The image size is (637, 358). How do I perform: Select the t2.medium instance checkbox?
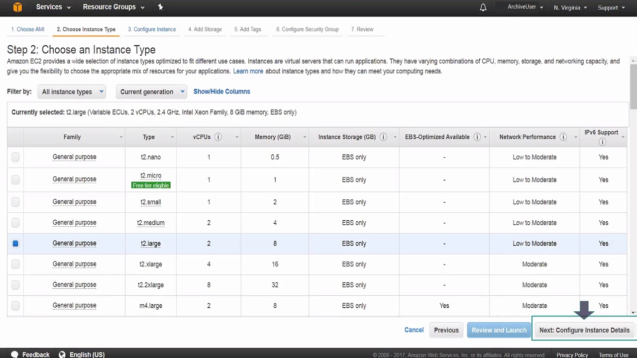click(15, 223)
